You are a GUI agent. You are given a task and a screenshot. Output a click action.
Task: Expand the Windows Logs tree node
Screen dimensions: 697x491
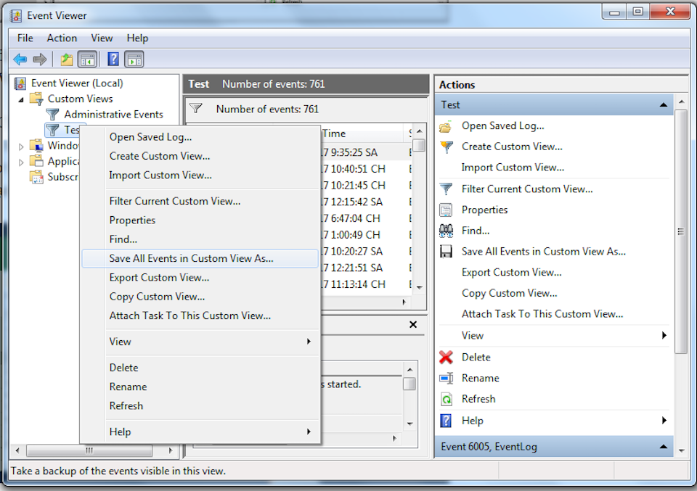pos(21,147)
